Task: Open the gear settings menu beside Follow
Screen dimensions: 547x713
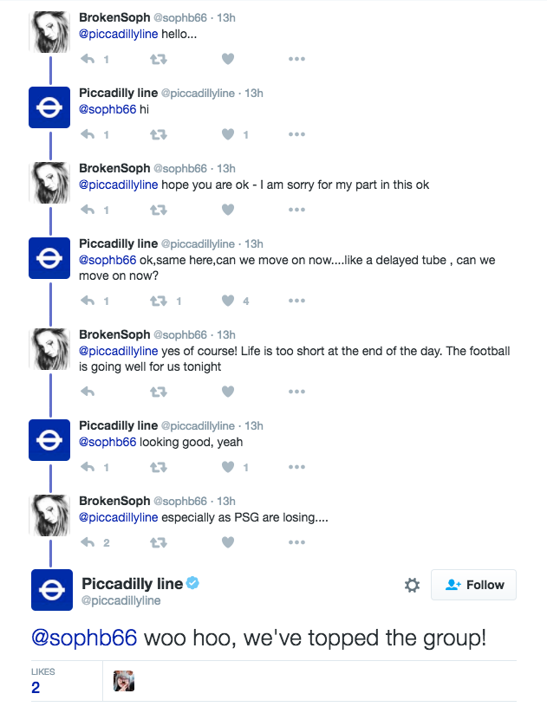Action: point(413,585)
